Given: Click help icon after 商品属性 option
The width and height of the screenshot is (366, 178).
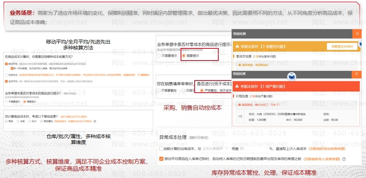Looking at the screenshot, I should point(95,121).
